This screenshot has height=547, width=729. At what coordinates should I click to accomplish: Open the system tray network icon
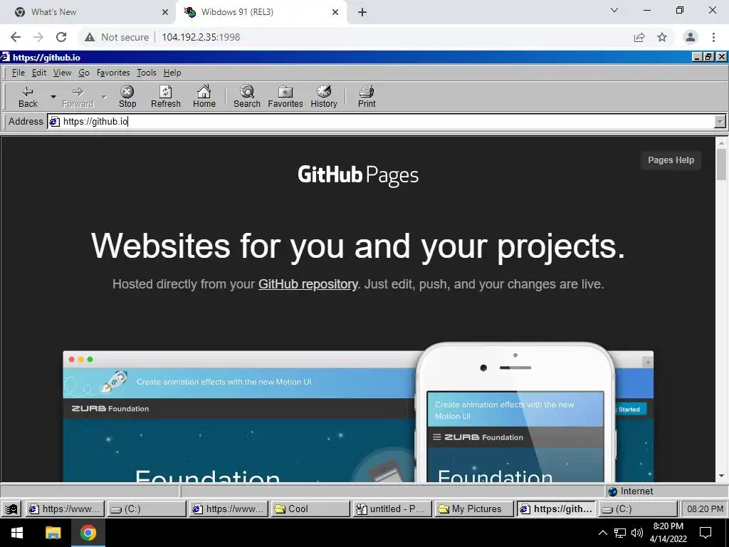[x=620, y=533]
